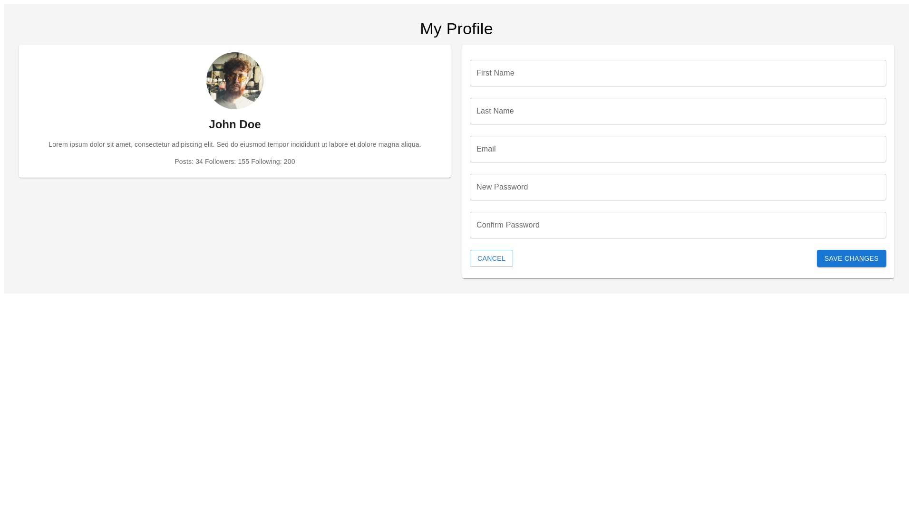Select the New Password field
The image size is (913, 513).
[x=678, y=187]
